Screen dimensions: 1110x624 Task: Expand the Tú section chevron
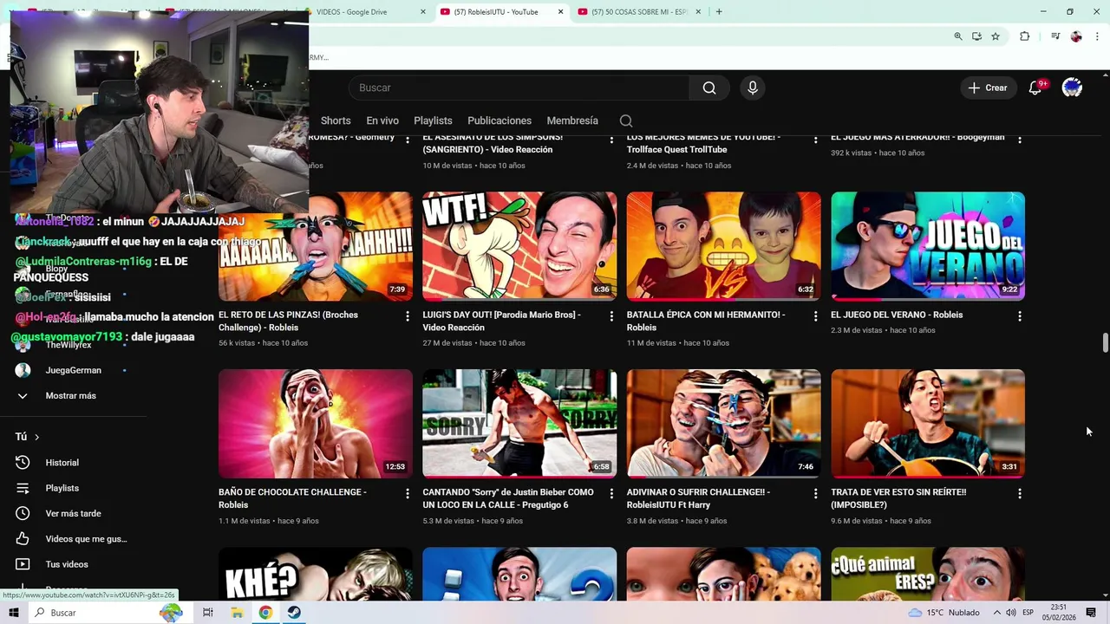pyautogui.click(x=36, y=437)
